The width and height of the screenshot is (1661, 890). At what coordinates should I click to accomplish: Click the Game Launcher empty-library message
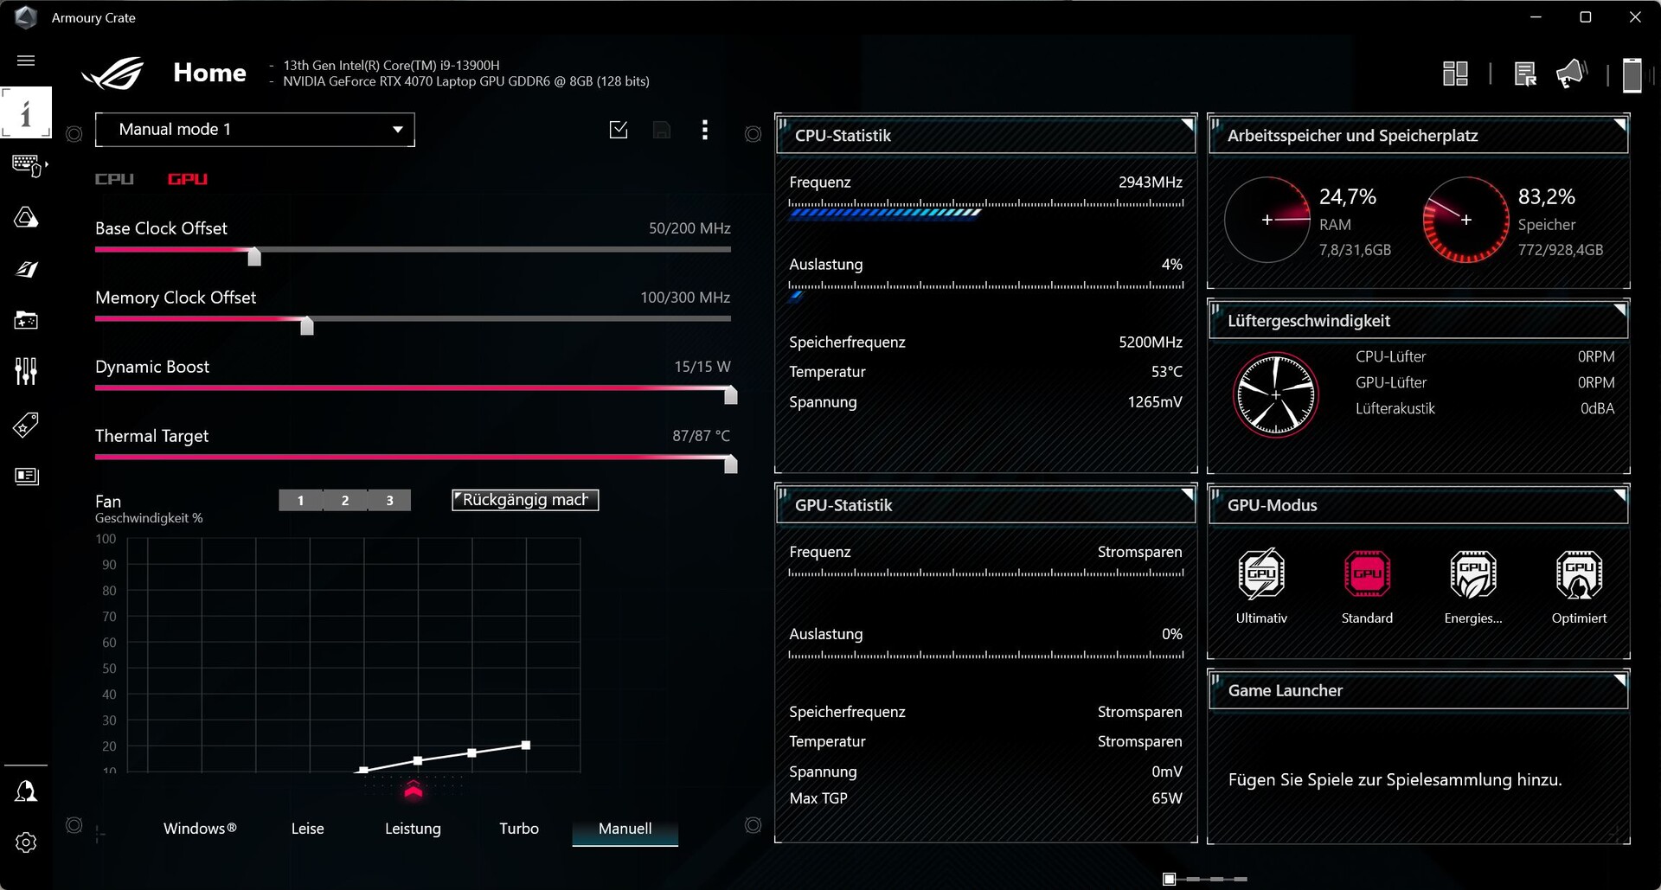click(x=1395, y=780)
